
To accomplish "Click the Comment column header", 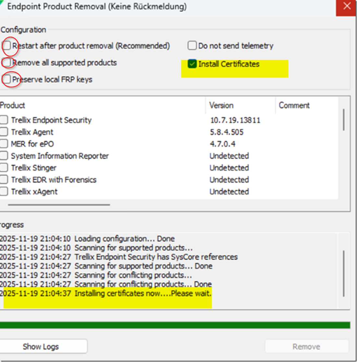I will [294, 105].
